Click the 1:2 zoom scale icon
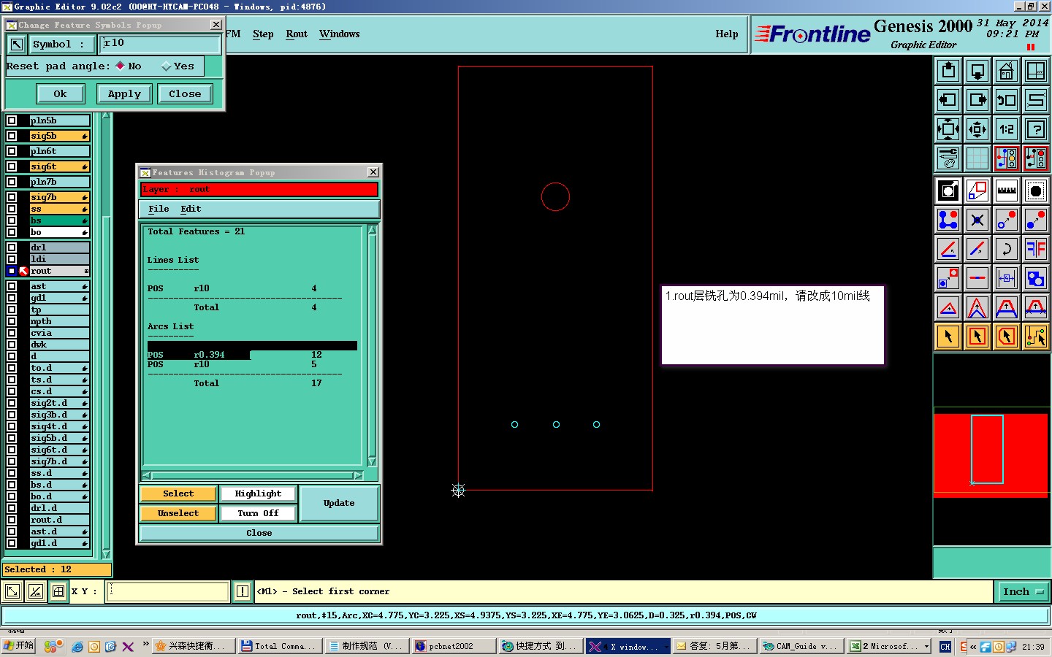This screenshot has width=1052, height=657. coord(1007,129)
